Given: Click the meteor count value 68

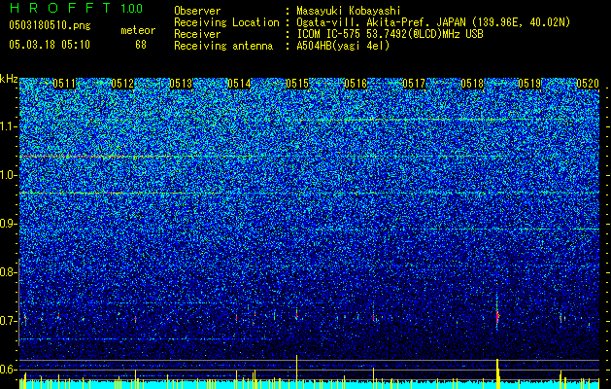Looking at the screenshot, I should [141, 45].
